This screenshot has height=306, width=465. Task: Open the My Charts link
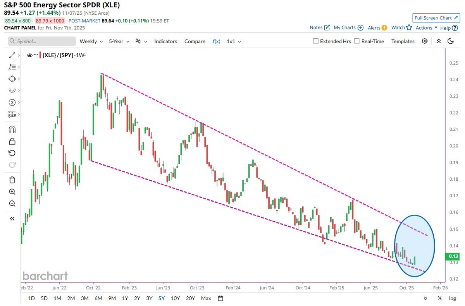[x=348, y=28]
